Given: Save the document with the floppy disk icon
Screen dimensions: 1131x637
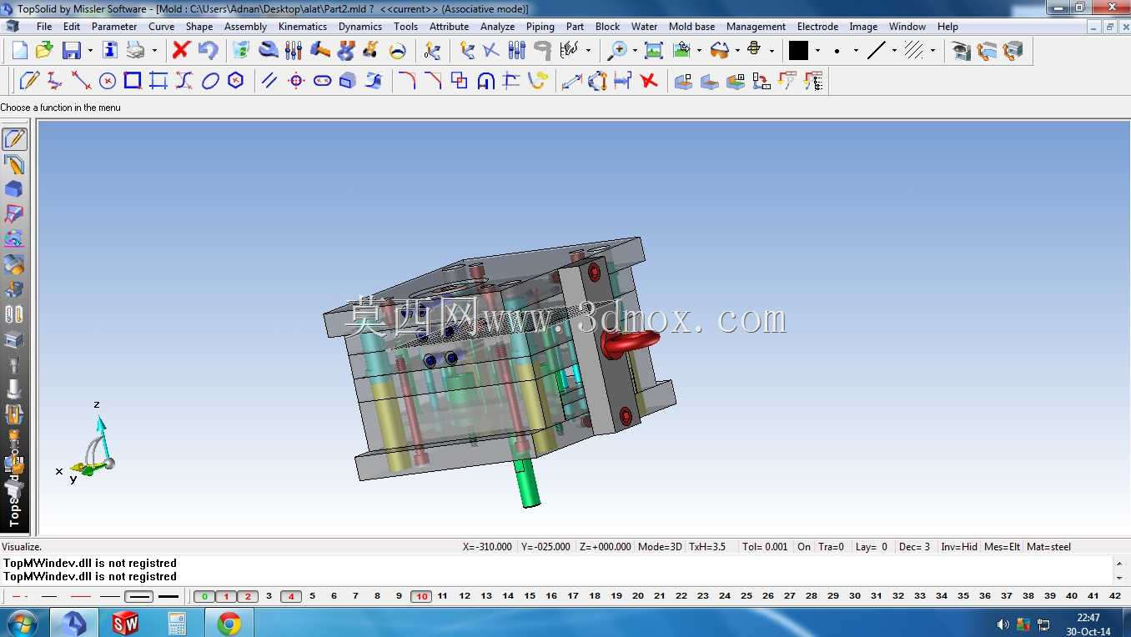Looking at the screenshot, I should coord(72,50).
